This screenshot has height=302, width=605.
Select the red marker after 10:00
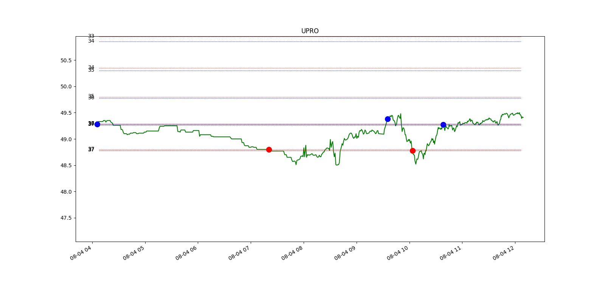[413, 151]
